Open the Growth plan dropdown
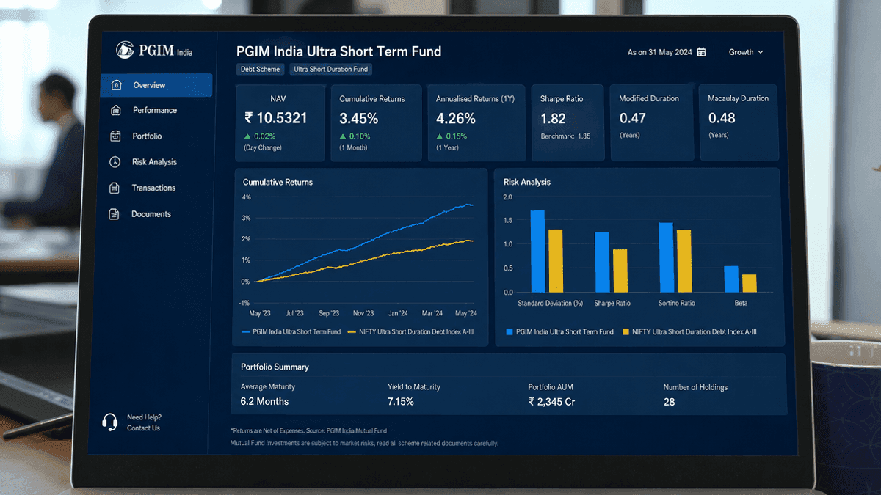The height and width of the screenshot is (495, 881). [746, 52]
